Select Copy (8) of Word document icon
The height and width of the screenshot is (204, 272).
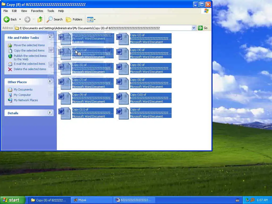tap(123, 84)
